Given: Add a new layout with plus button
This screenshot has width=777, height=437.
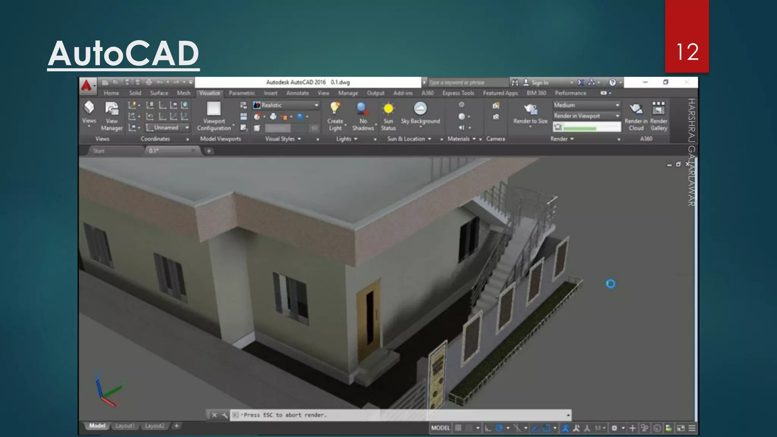Looking at the screenshot, I should (176, 426).
